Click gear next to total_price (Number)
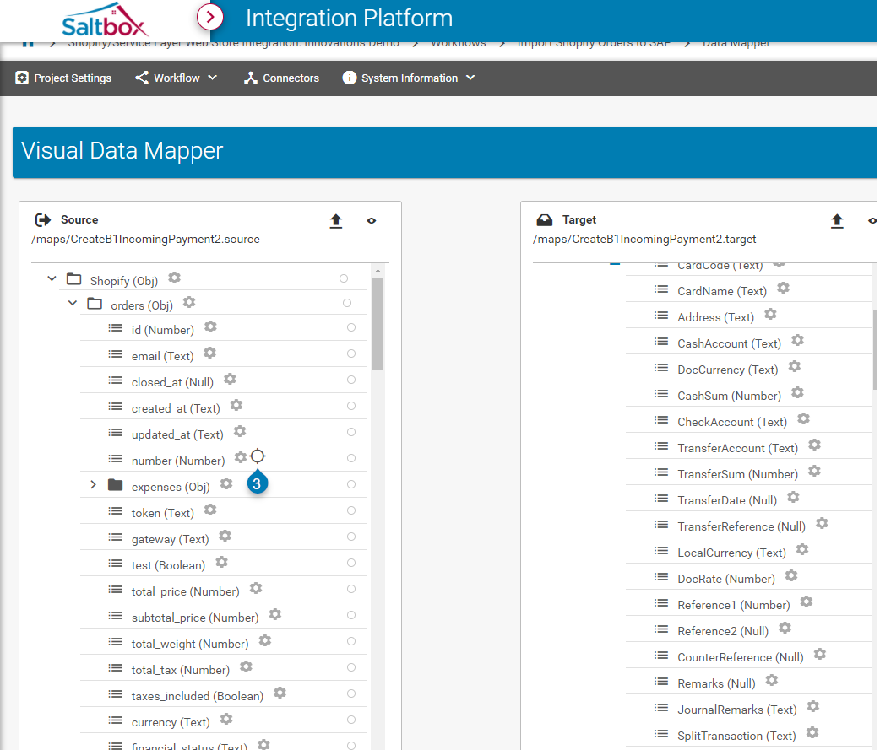The image size is (880, 750). point(256,588)
